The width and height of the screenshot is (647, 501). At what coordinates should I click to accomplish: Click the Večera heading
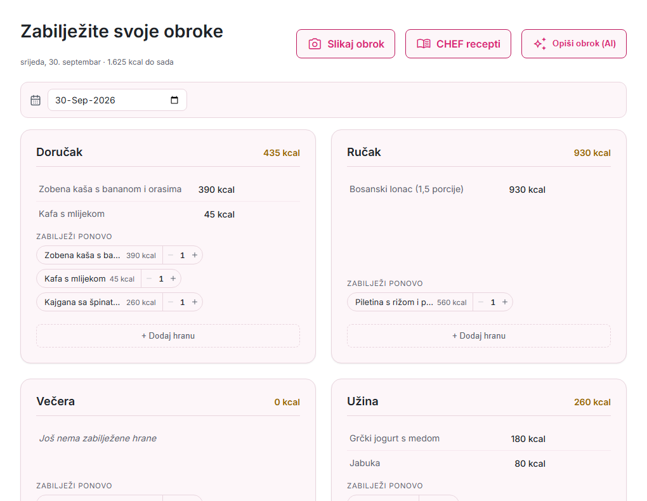coord(56,401)
